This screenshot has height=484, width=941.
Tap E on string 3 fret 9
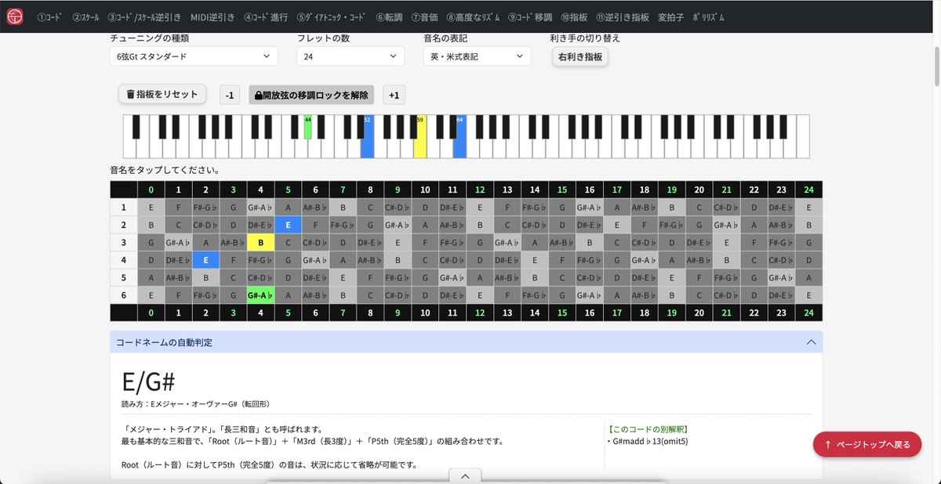[398, 243]
